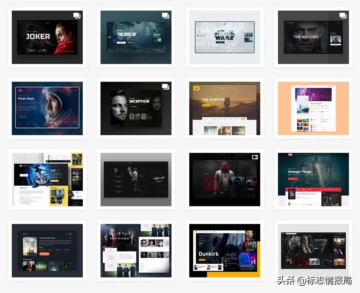This screenshot has height=293, width=360.
Task: Select the black-and-white Joker rating design
Action: tap(136, 179)
